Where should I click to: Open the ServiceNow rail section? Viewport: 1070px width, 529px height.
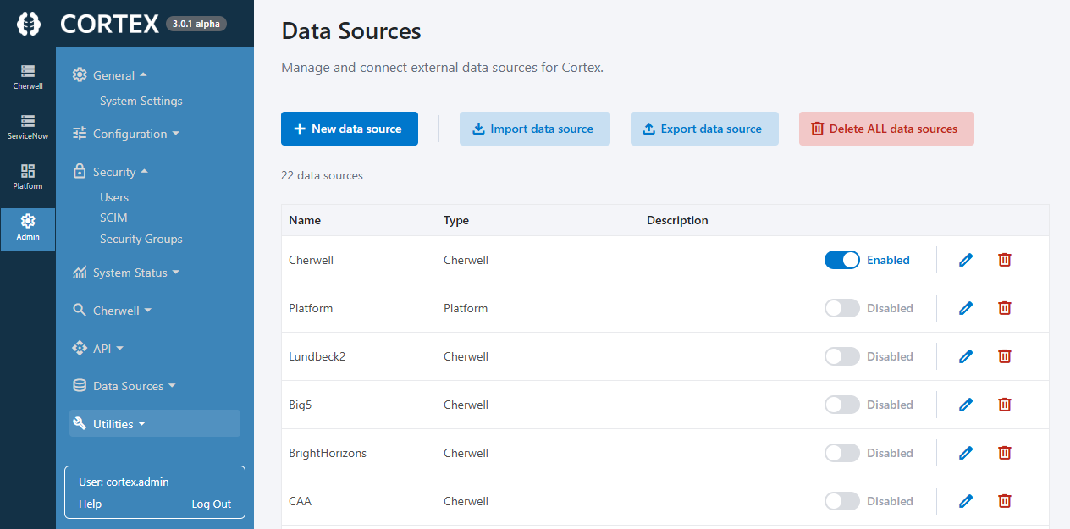coord(28,127)
